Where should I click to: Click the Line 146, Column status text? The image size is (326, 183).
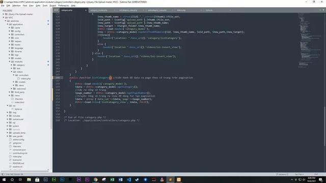[x=14, y=174]
